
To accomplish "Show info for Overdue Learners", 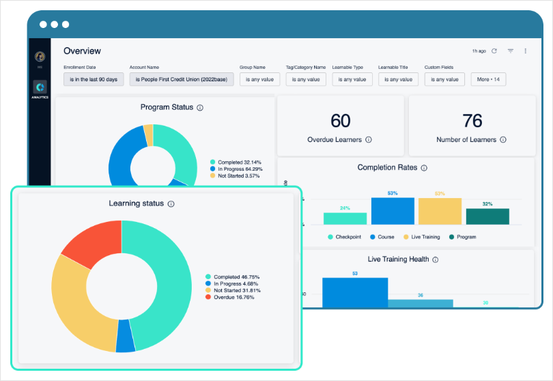I will [x=369, y=140].
